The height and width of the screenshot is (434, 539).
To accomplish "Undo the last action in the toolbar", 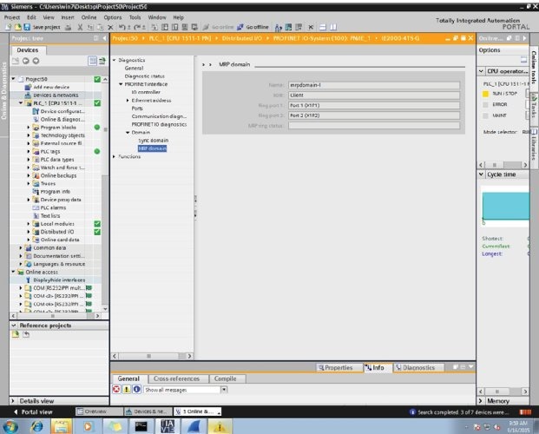I will point(122,27).
